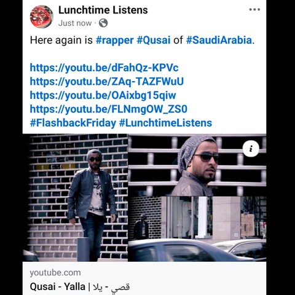Follow the youtu.be/FLNmgOW_ZS0 link
This screenshot has width=295, height=295.
click(x=109, y=109)
